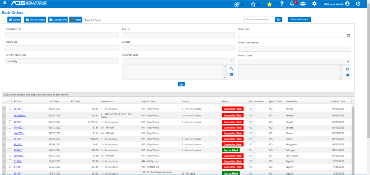Viewport: 370px width, 175px height.
Task: Sort by the BO Date column header
Action: (x=55, y=102)
